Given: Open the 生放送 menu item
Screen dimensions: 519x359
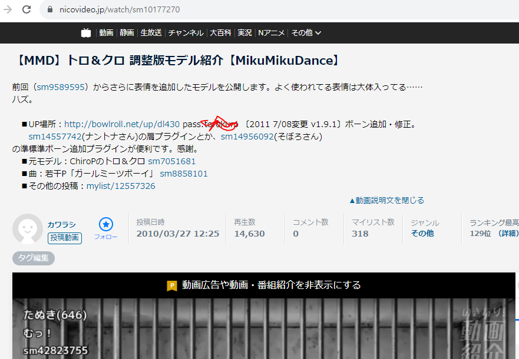Looking at the screenshot, I should click(151, 33).
